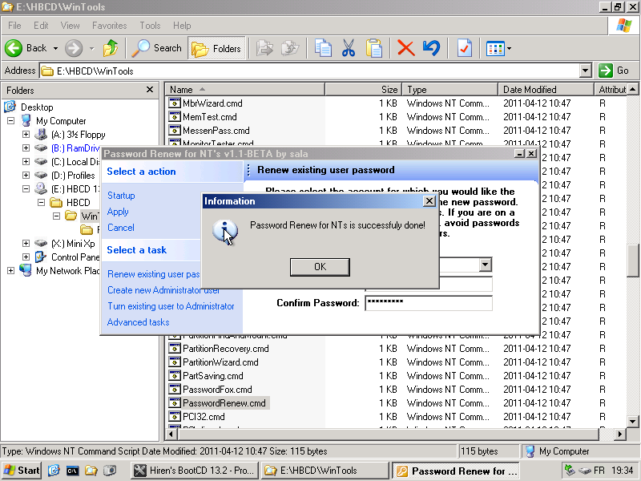Open the Favorites menu

(x=109, y=26)
